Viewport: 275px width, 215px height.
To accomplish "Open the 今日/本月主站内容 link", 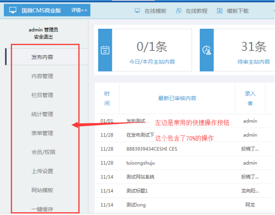I will [x=152, y=62].
